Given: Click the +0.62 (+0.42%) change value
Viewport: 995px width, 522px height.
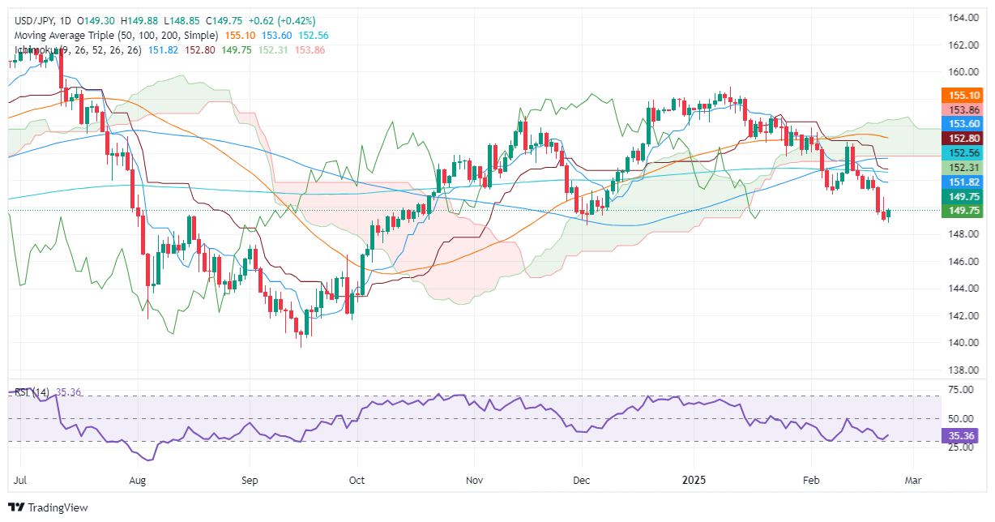Looking at the screenshot, I should pos(284,20).
